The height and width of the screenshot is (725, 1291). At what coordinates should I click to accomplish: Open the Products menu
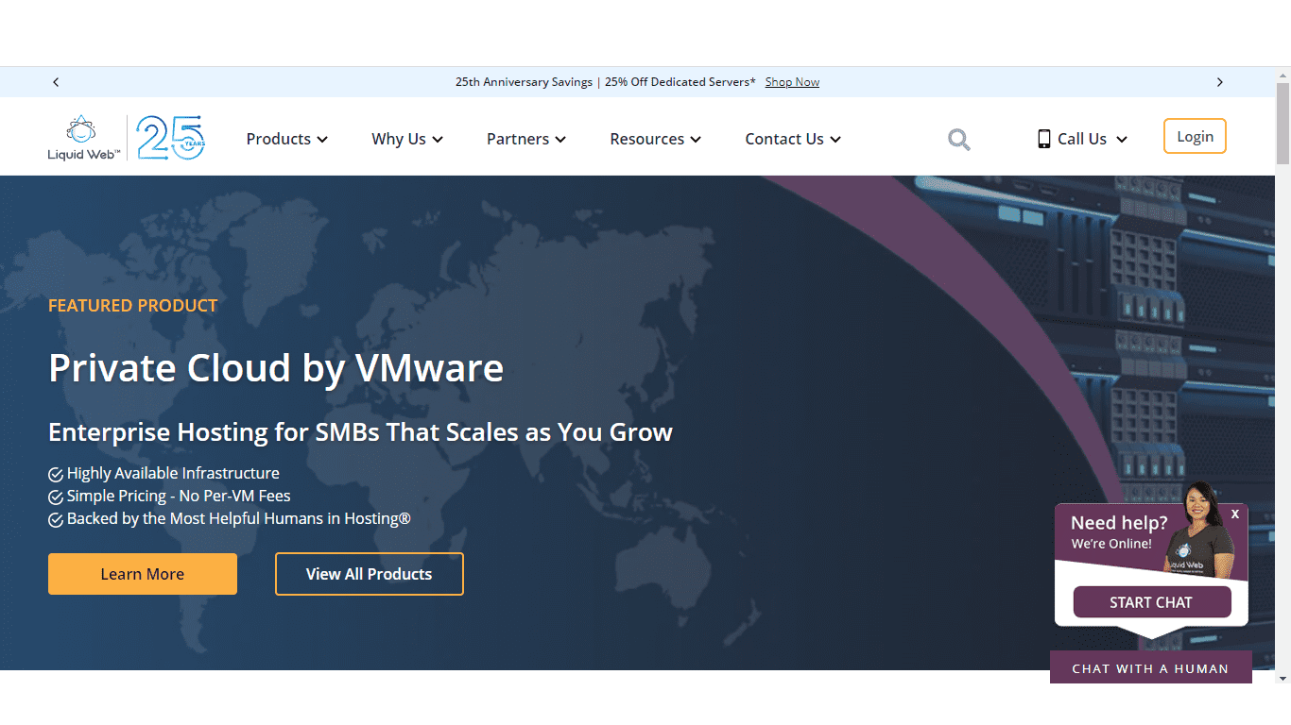(287, 139)
